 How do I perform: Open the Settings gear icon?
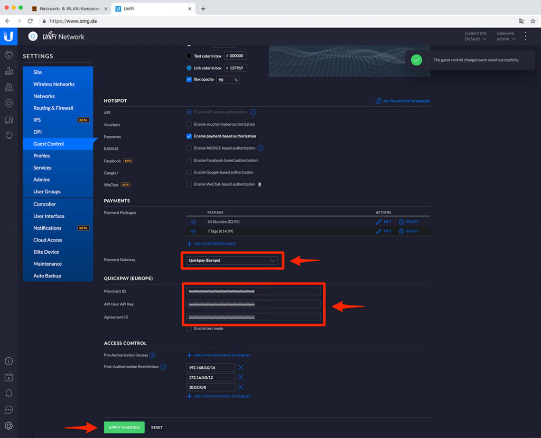point(8,426)
